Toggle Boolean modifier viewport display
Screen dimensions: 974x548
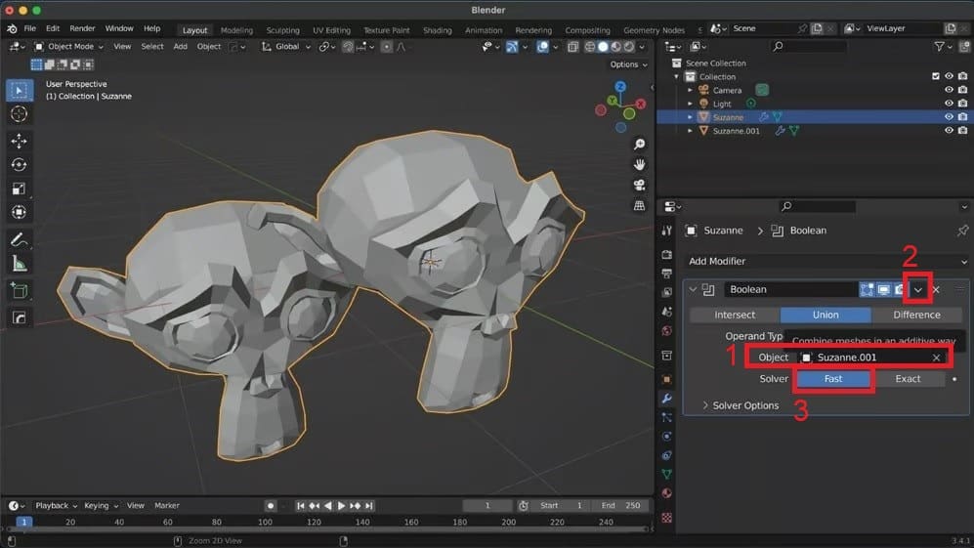(883, 289)
